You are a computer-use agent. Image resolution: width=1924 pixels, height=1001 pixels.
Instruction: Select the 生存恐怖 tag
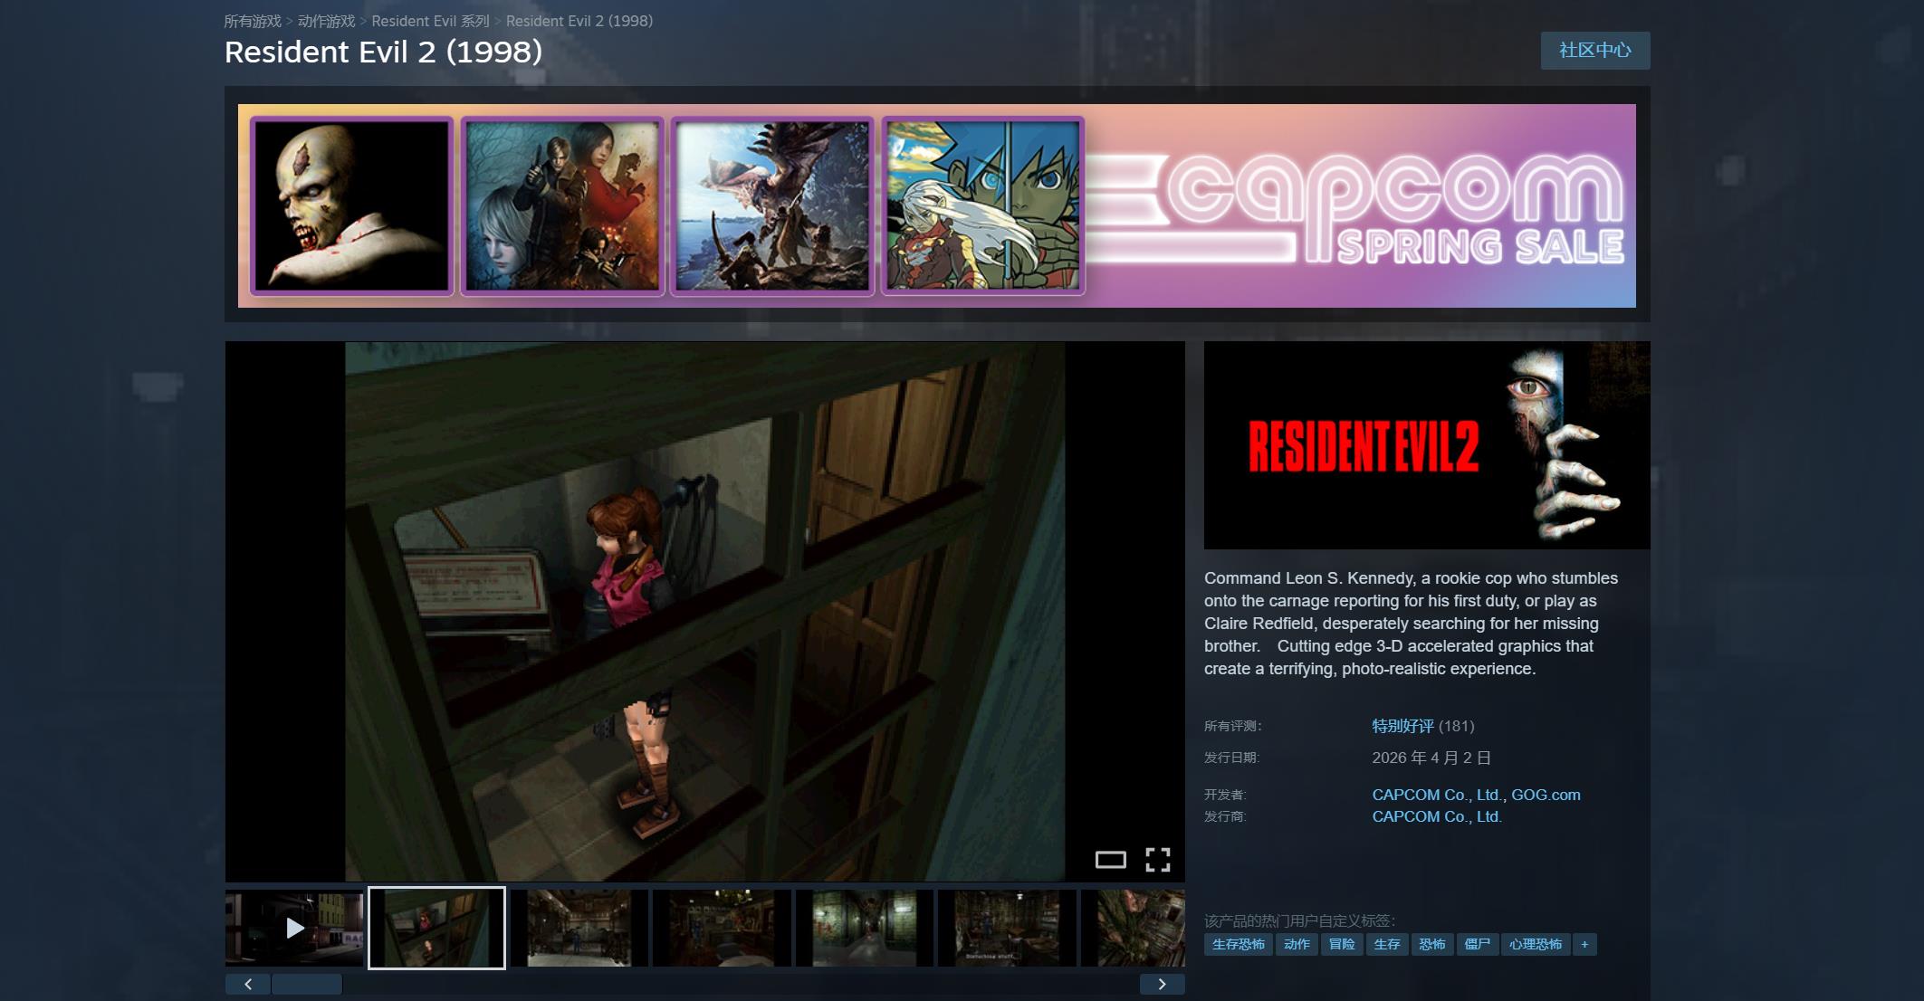[x=1238, y=944]
